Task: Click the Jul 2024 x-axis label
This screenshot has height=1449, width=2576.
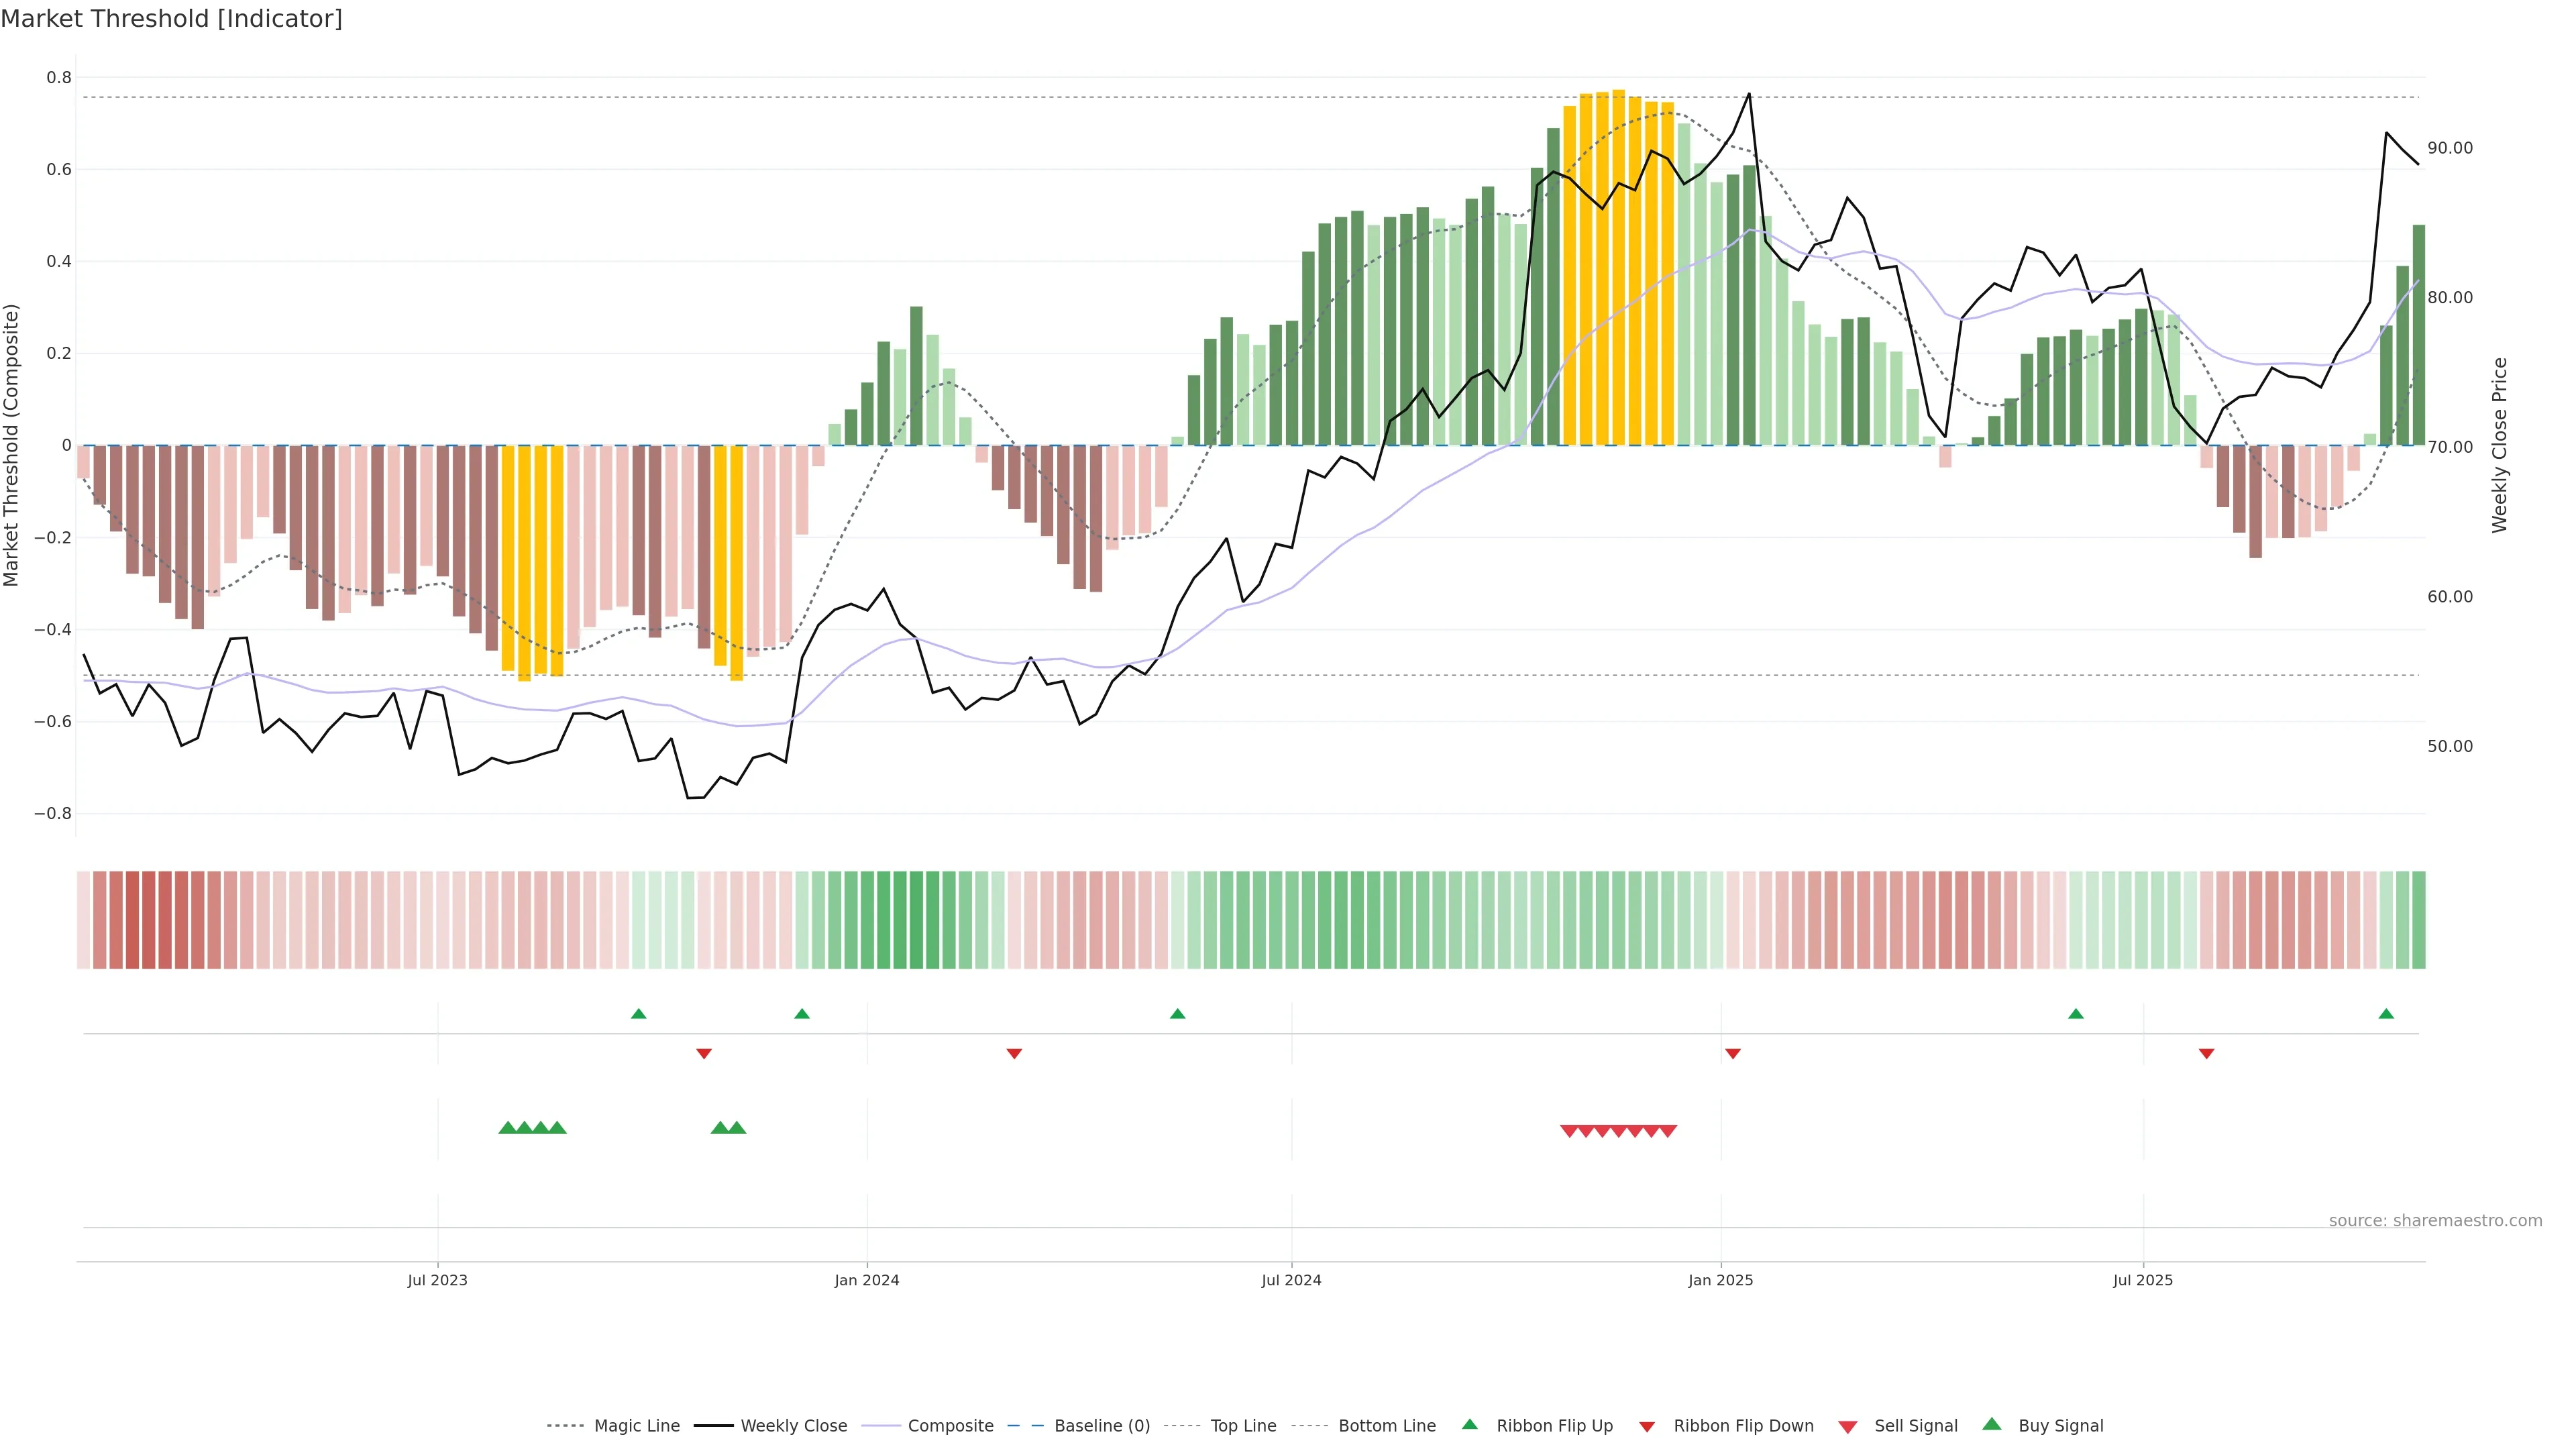Action: pos(1291,1280)
